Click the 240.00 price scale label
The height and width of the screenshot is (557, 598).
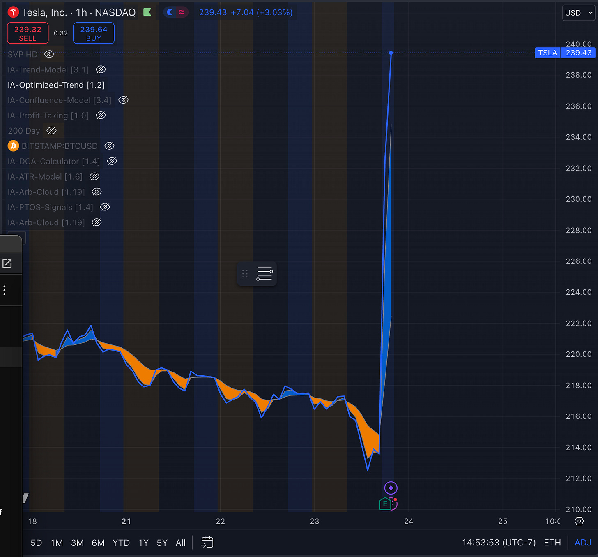[579, 44]
